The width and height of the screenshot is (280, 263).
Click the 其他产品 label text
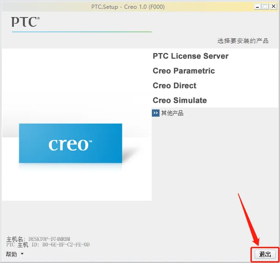172,113
